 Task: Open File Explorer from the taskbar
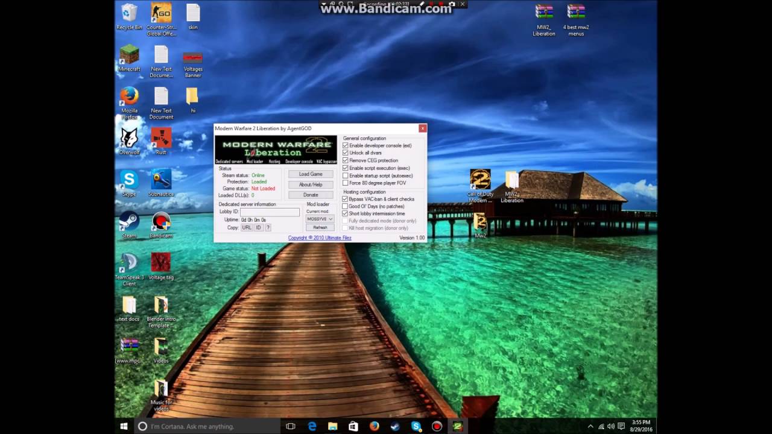pyautogui.click(x=332, y=426)
